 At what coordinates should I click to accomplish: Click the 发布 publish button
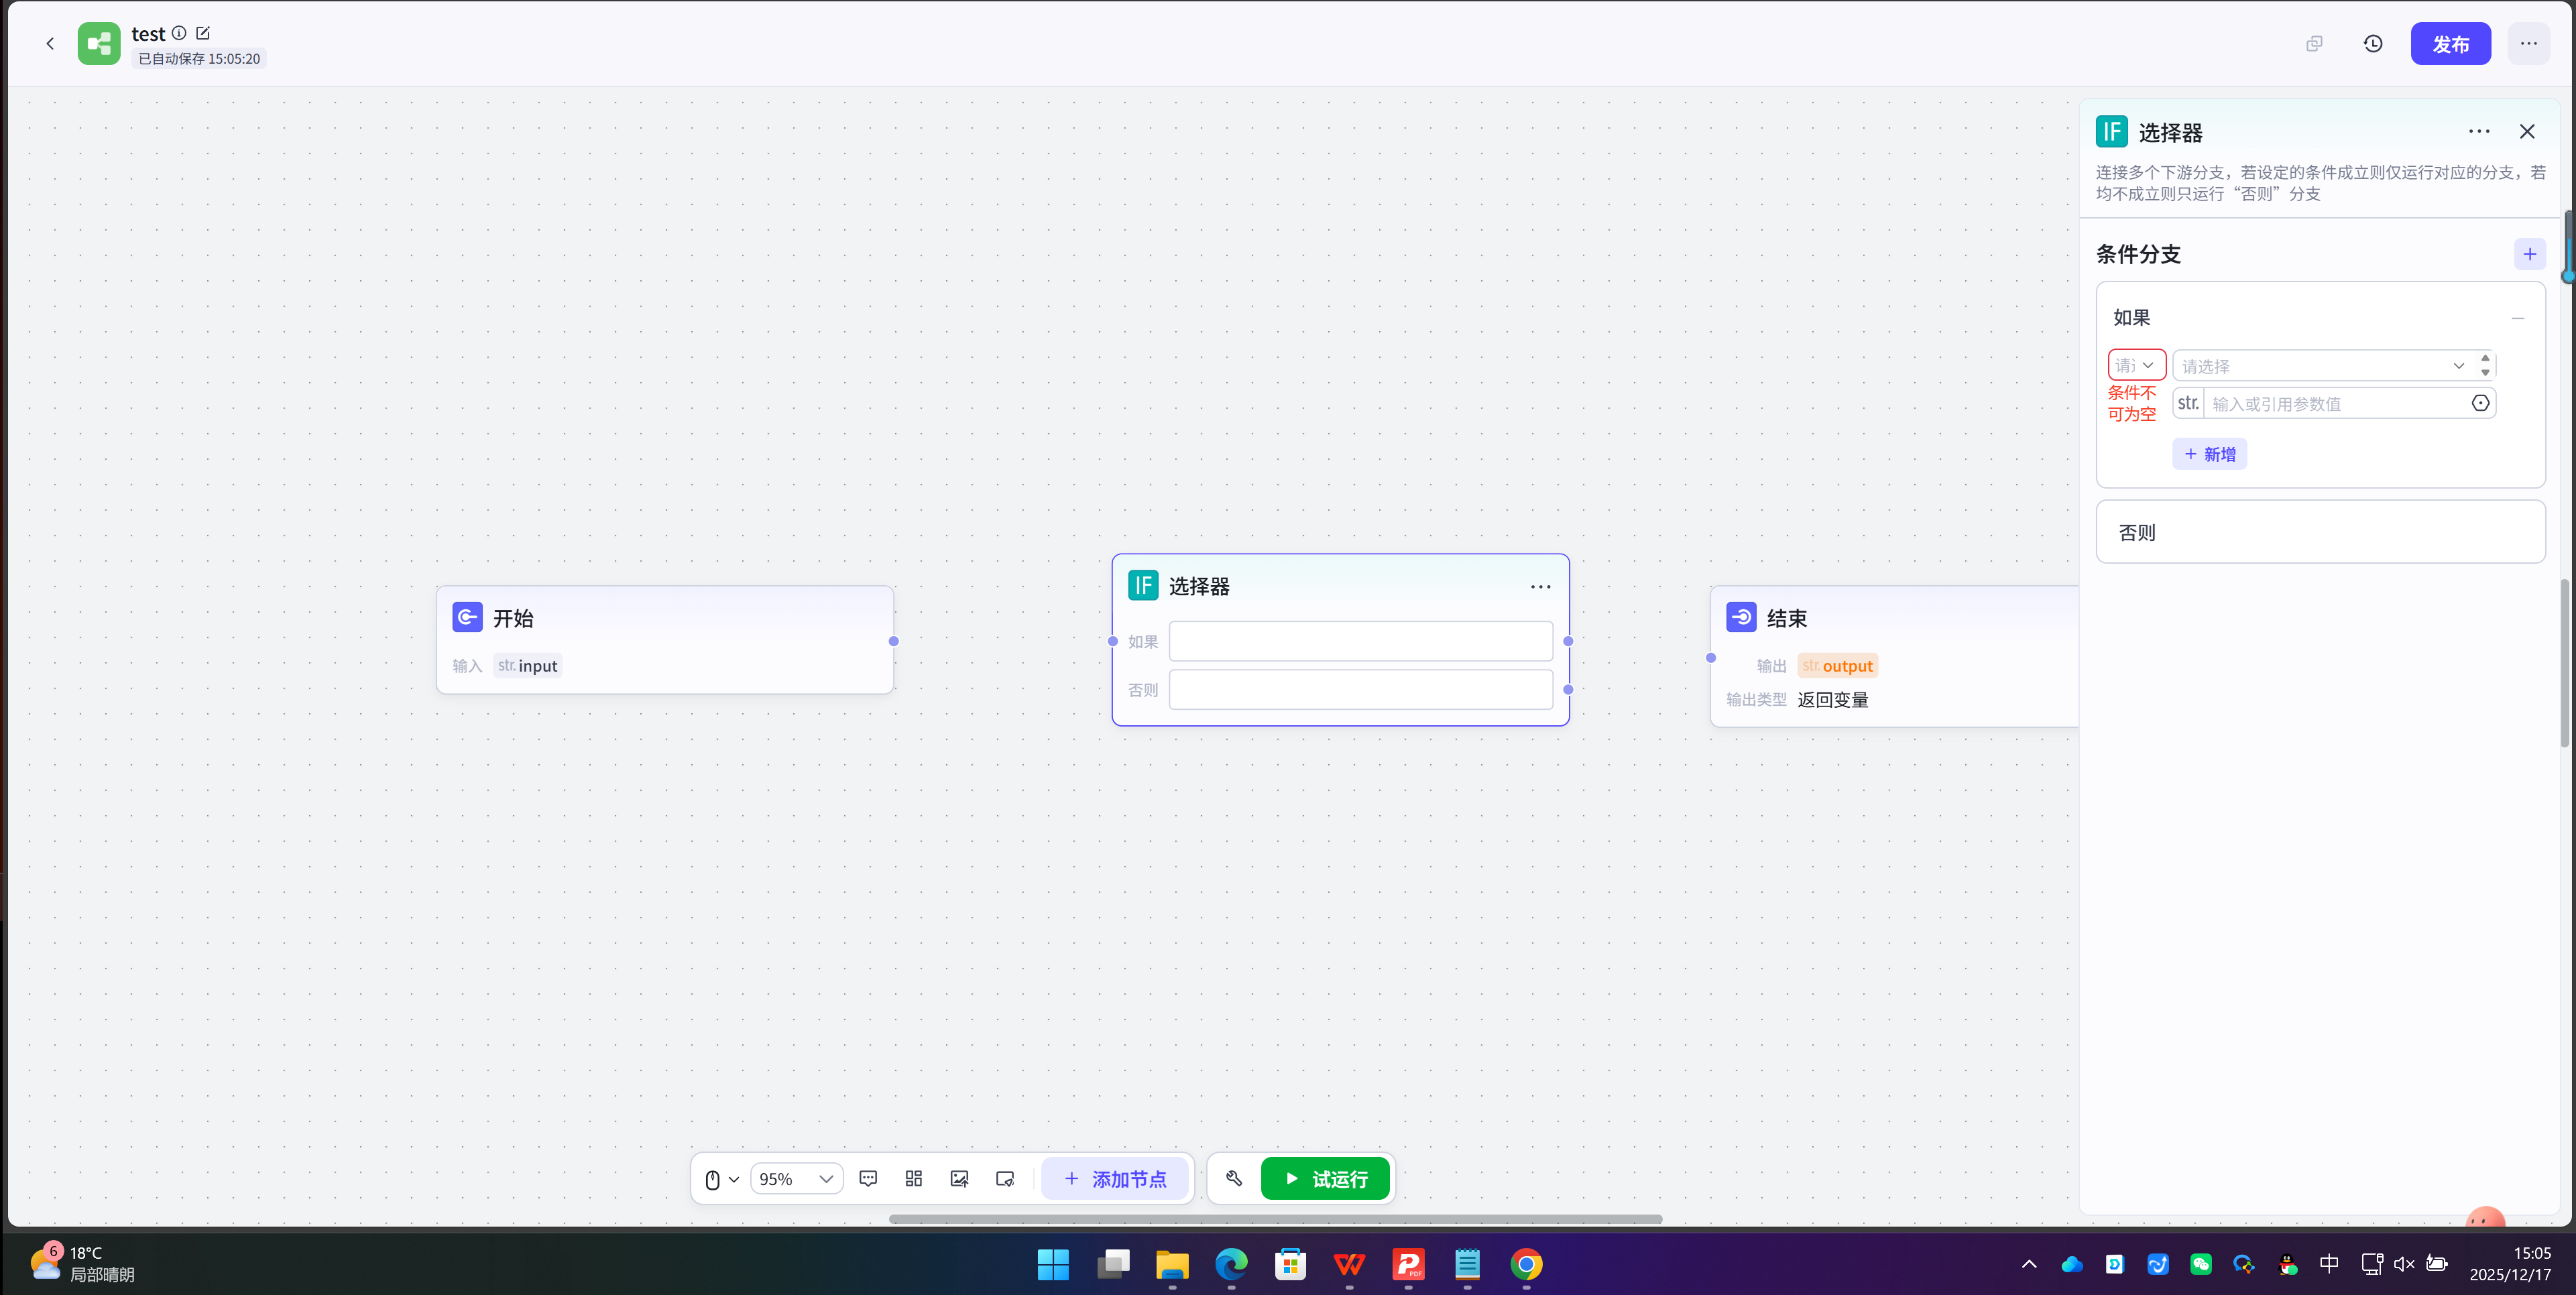click(2450, 44)
